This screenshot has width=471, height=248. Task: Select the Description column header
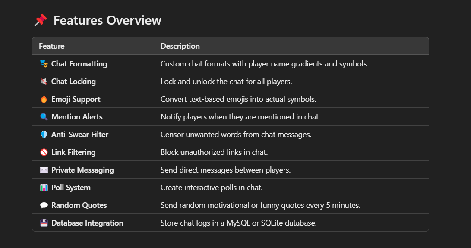pyautogui.click(x=180, y=46)
